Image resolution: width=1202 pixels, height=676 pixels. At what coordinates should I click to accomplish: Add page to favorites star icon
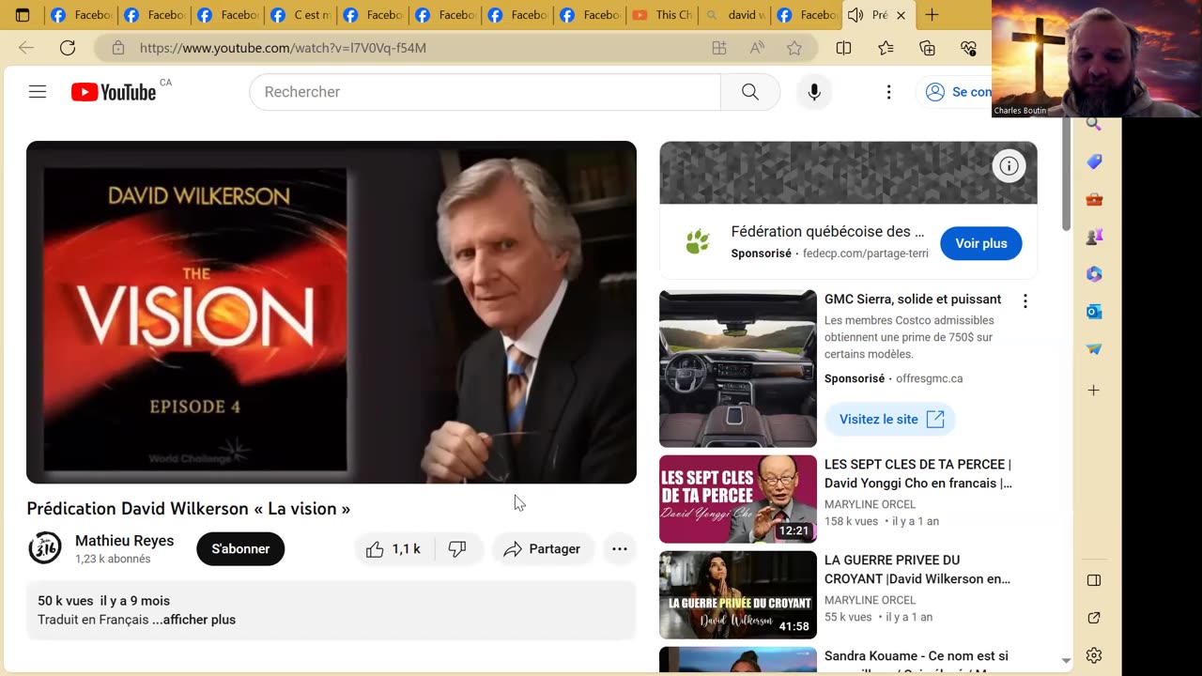[x=794, y=48]
